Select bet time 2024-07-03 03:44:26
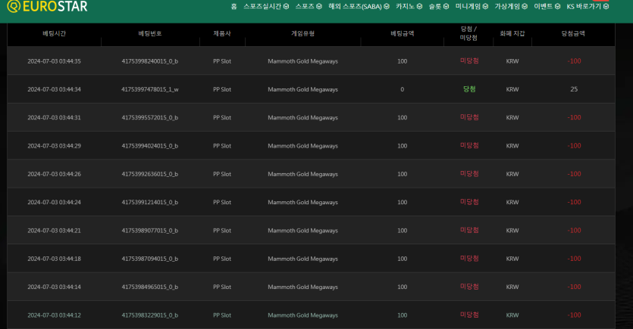The width and height of the screenshot is (633, 329). point(54,174)
